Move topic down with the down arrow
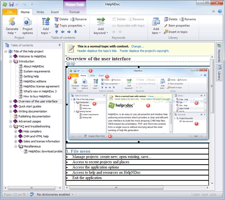 [75, 32]
